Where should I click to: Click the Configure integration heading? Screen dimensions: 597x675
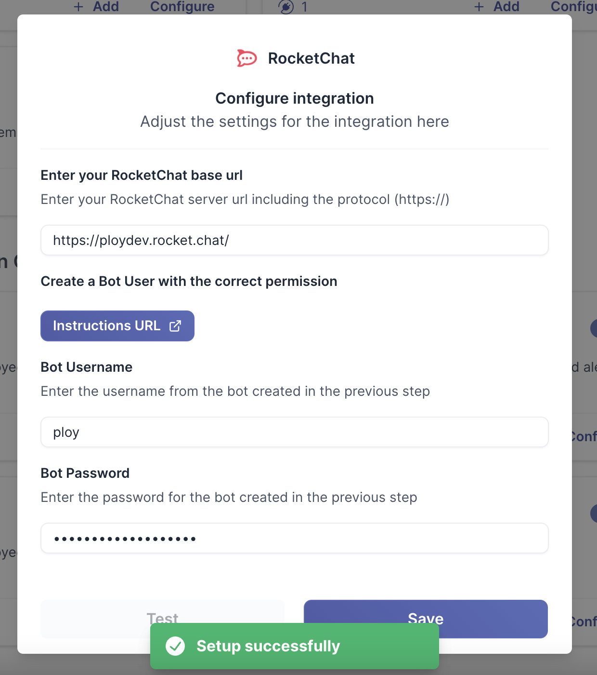point(294,98)
